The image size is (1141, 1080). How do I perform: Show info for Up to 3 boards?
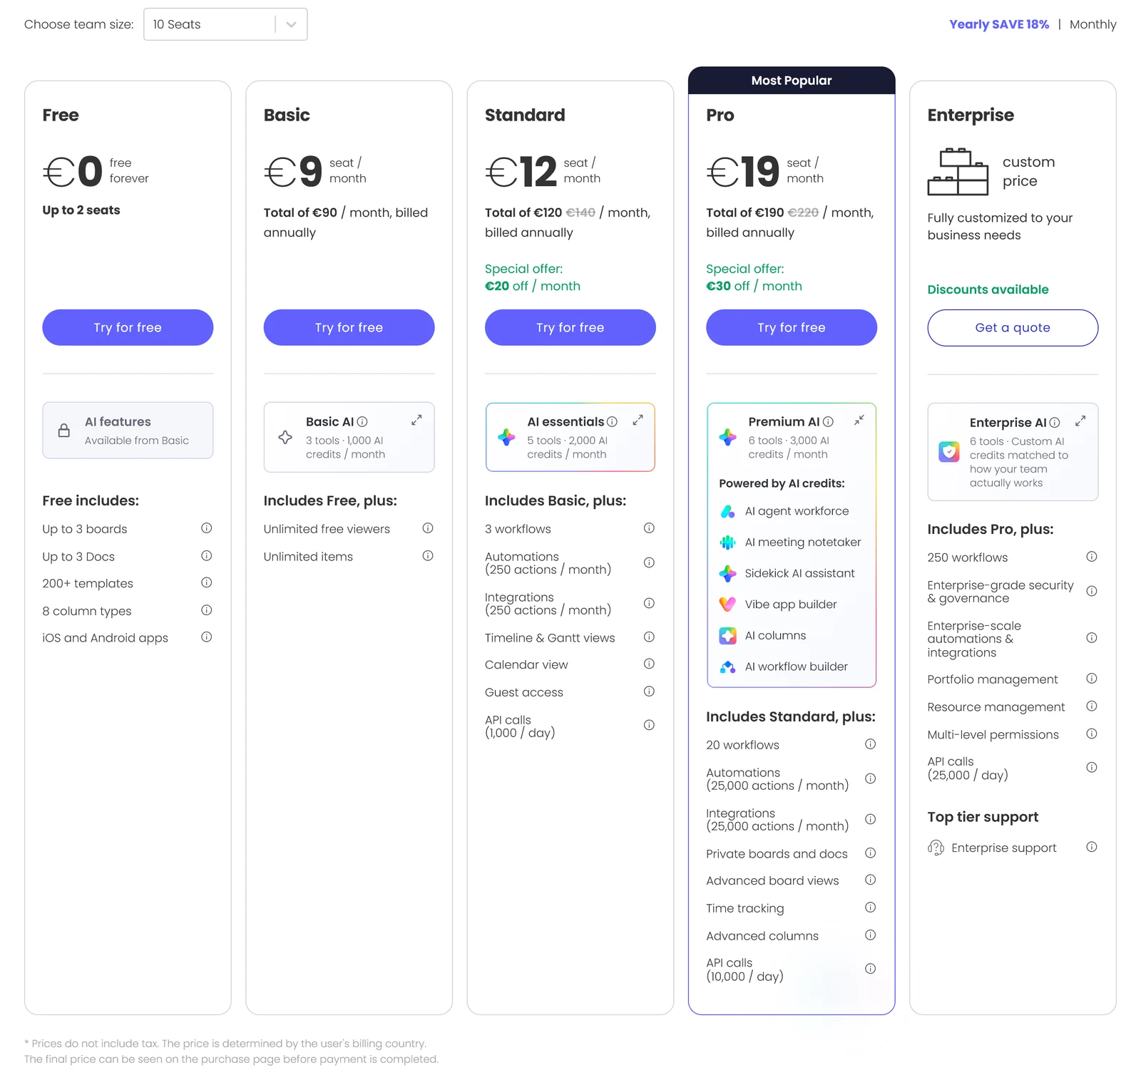click(206, 528)
